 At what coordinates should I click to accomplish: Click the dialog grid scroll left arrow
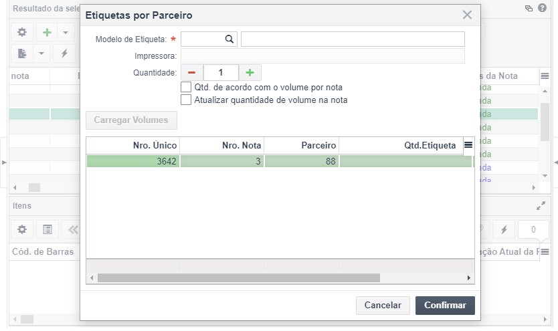[92, 278]
